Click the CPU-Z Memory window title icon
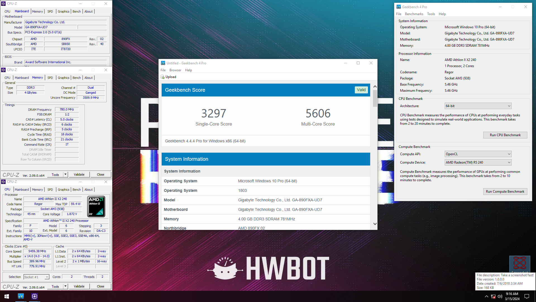 point(3,70)
